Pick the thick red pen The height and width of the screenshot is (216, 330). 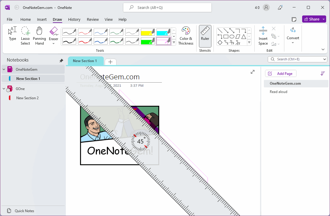(x=85, y=41)
